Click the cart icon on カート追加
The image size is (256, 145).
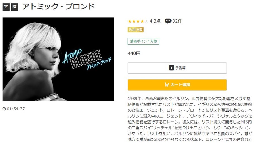pos(167,85)
